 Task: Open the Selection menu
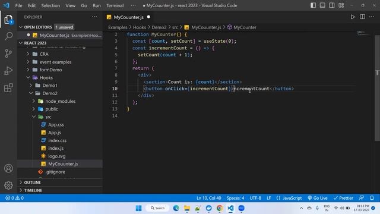click(x=50, y=5)
